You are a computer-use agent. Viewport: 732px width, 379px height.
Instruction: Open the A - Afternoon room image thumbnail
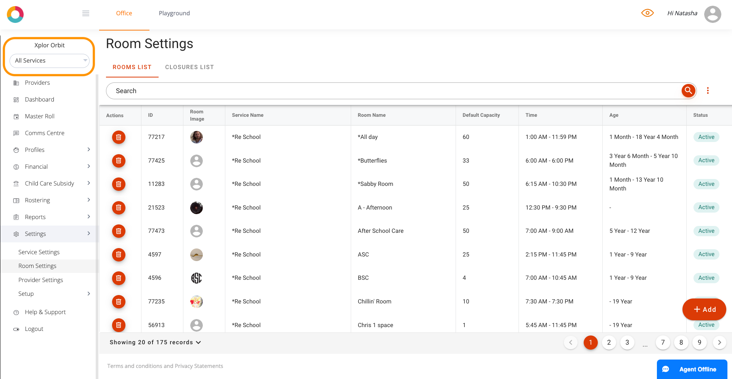[196, 208]
